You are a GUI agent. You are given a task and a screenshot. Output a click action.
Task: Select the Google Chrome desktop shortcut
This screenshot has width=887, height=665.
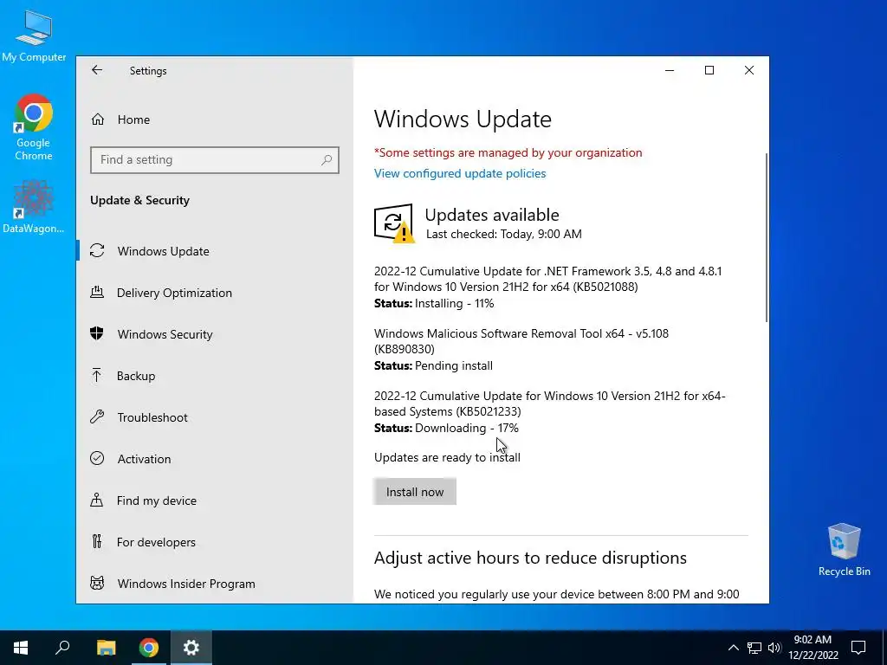point(34,127)
